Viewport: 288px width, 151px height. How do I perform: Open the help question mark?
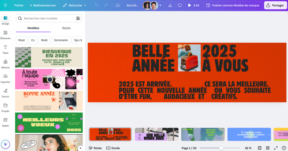[x=284, y=148]
